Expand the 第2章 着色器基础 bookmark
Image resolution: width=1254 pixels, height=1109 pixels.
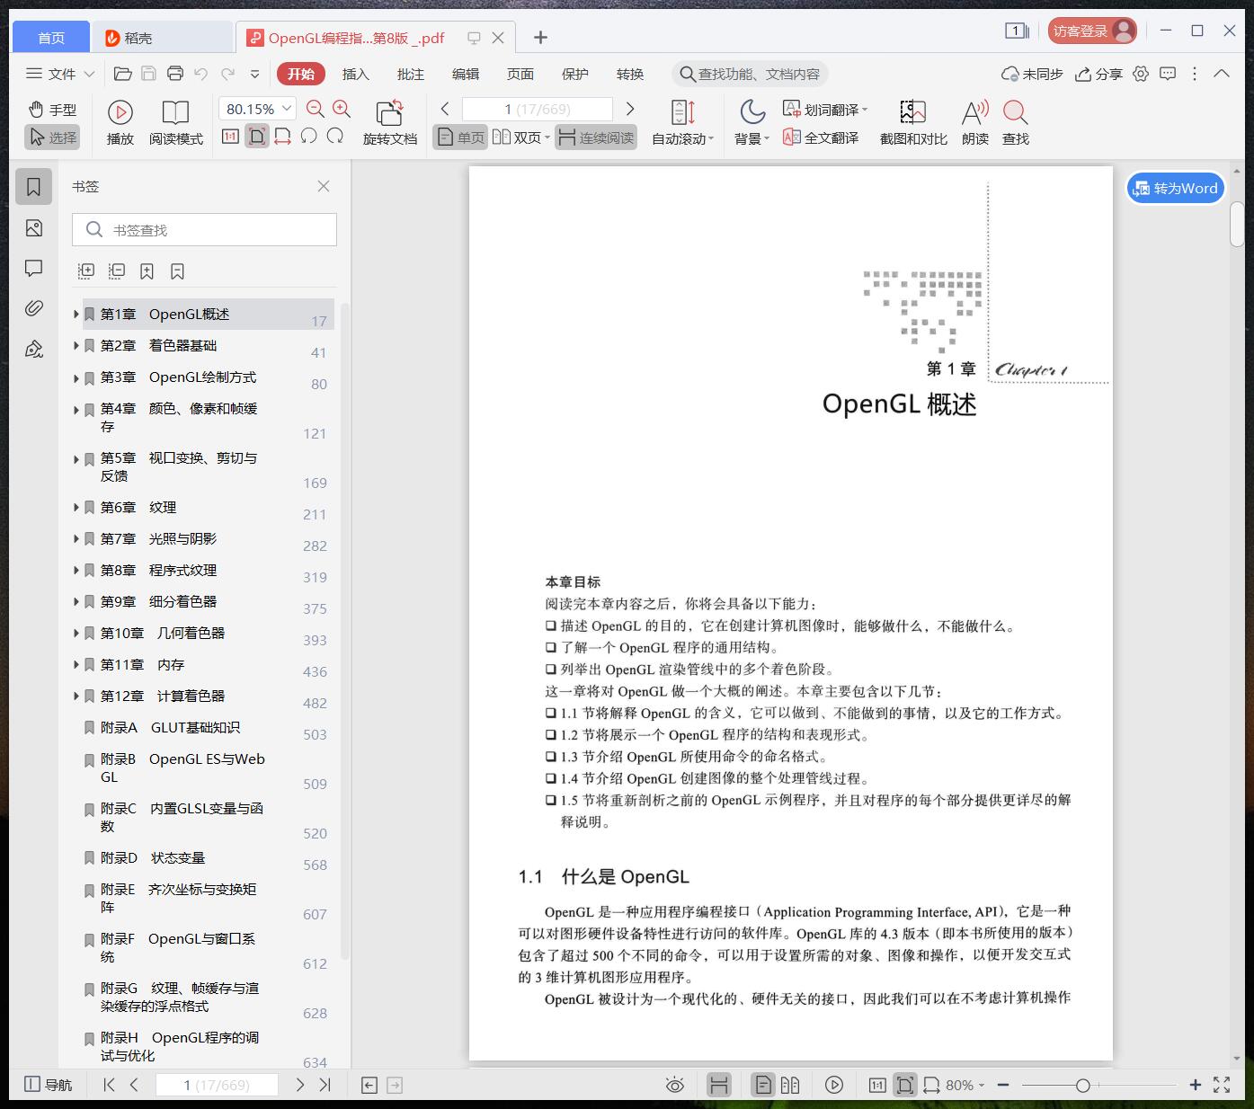(76, 346)
